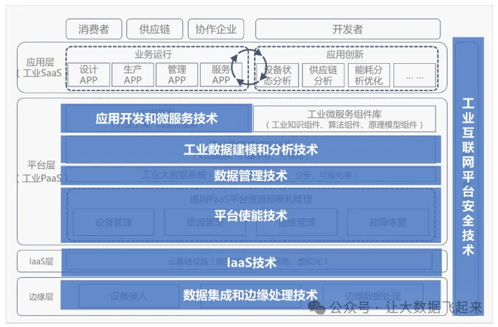
Task: Select the 平台使能技术 block
Action: 250,215
